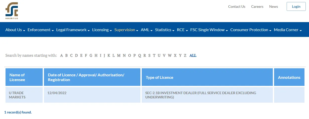
Task: Go to the Careers page
Action: [x=257, y=7]
